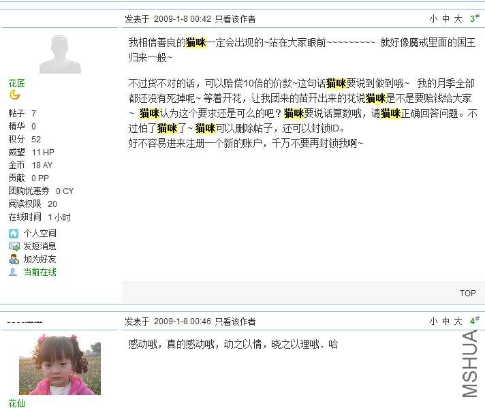Click the 花仙 user rank link
Viewport: 485px width, 408px height.
pyautogui.click(x=17, y=403)
